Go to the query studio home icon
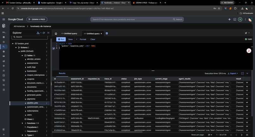Image resolution: width=255 pixels, height=137 pixels. tap(56, 34)
